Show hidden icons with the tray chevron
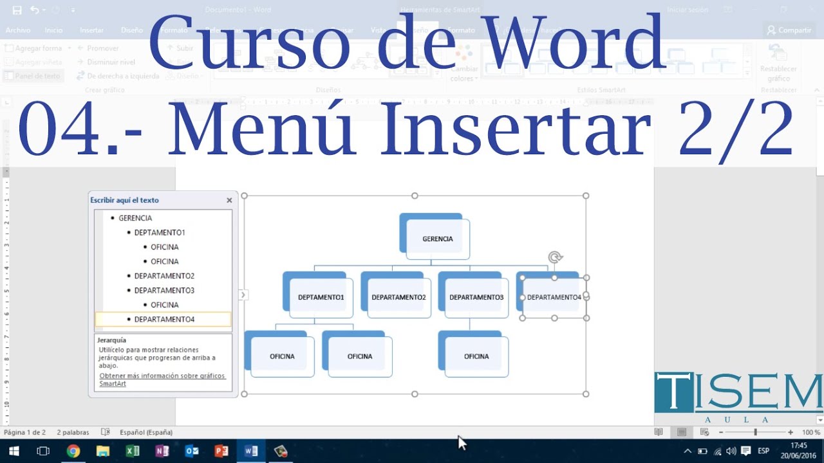 tap(688, 451)
